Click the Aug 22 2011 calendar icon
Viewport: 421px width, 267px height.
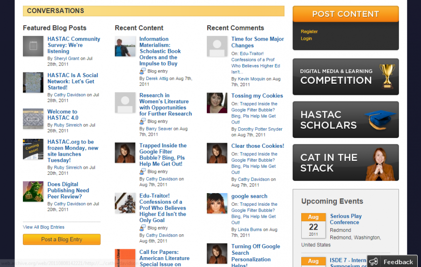313,225
